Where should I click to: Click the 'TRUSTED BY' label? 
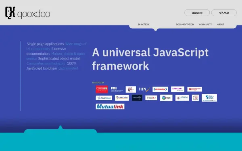tap(98, 83)
